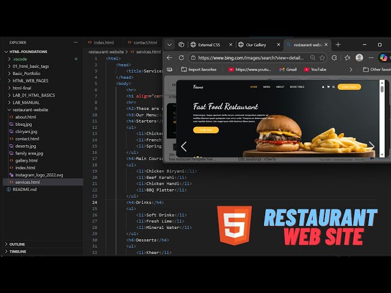Image resolution: width=391 pixels, height=293 pixels.
Task: Open the Other favorites folder
Action: click(377, 70)
